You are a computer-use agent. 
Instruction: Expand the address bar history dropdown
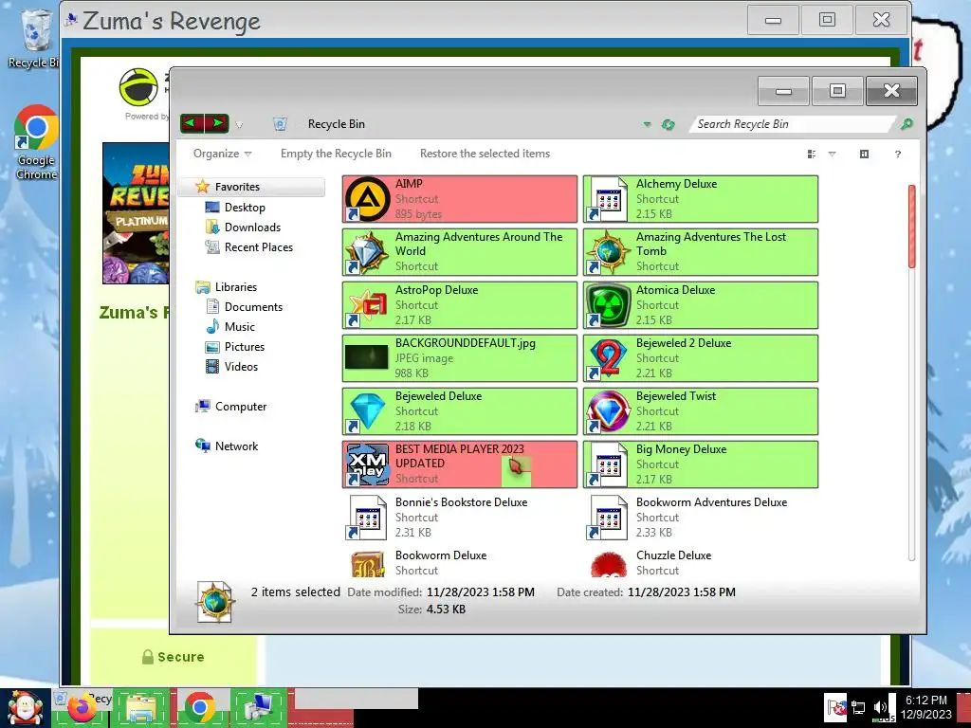coord(647,124)
